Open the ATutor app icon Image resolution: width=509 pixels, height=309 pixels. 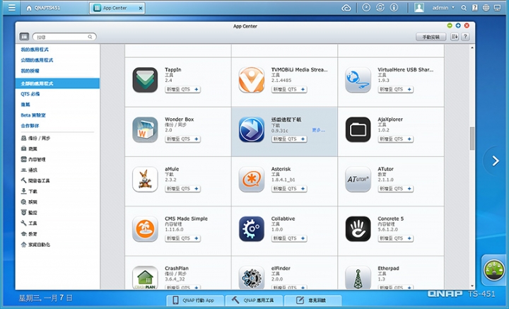tap(358, 179)
